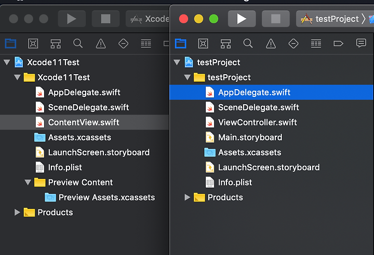Collapse the Xcode11Test project root
Viewport: 374px width, 255px height.
click(x=7, y=62)
